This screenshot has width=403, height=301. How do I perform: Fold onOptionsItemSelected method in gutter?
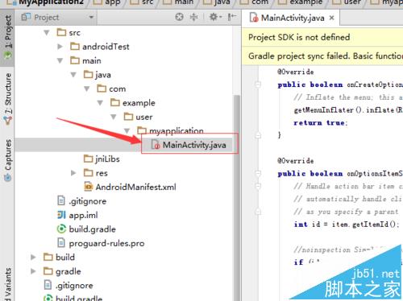(258, 174)
